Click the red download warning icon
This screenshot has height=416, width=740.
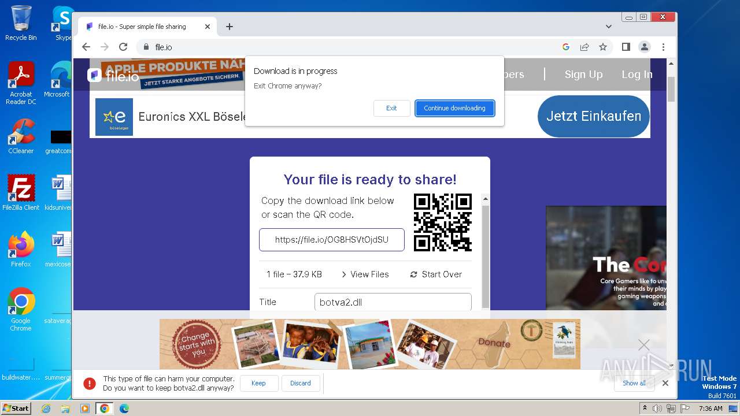(x=89, y=383)
